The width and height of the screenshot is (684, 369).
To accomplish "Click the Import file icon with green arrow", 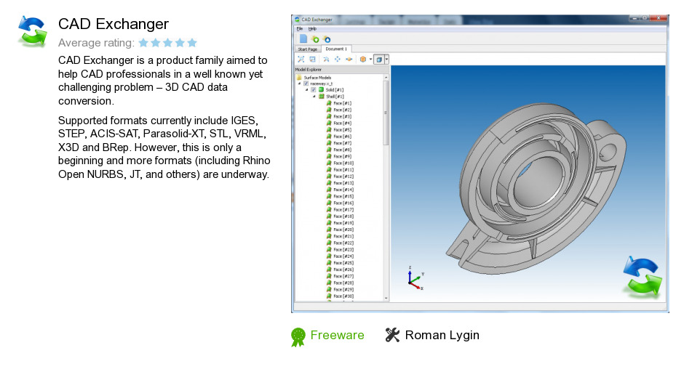I will click(x=315, y=39).
